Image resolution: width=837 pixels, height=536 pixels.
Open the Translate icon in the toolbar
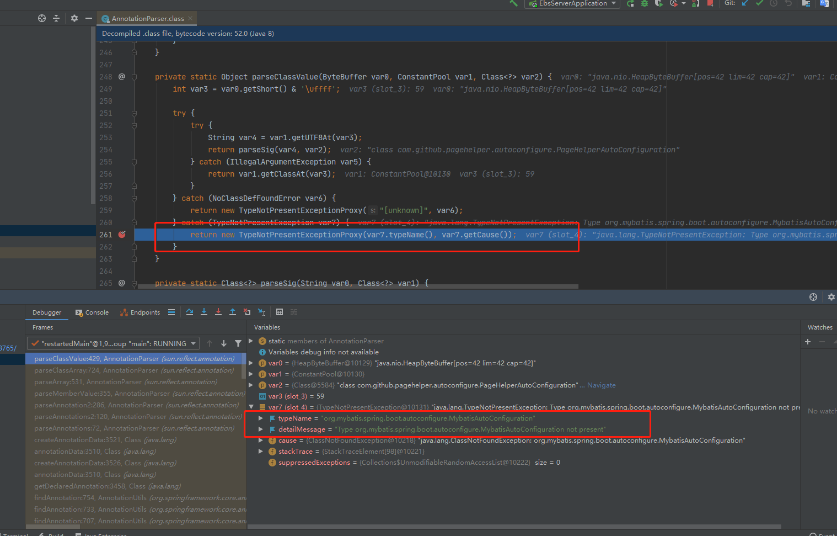824,3
